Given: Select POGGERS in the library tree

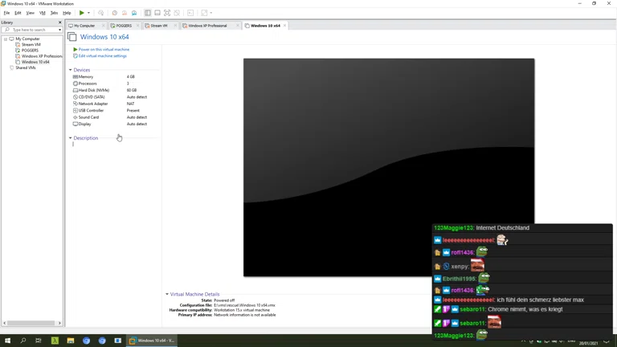Looking at the screenshot, I should pyautogui.click(x=30, y=50).
